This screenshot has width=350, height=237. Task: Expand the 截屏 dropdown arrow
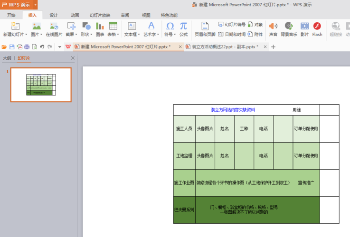[76, 35]
